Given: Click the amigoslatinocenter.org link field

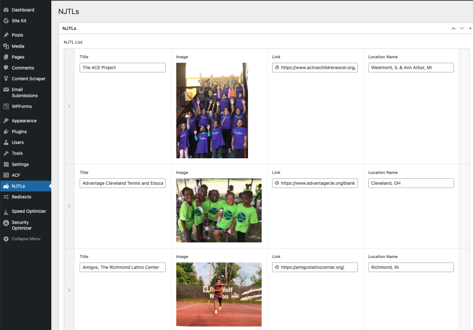Looking at the screenshot, I should (x=315, y=267).
